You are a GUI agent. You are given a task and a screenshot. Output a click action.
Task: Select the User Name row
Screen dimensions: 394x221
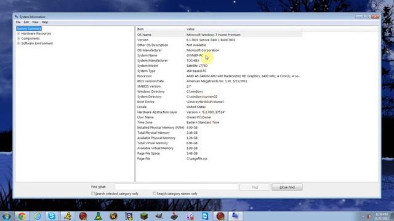(219, 117)
